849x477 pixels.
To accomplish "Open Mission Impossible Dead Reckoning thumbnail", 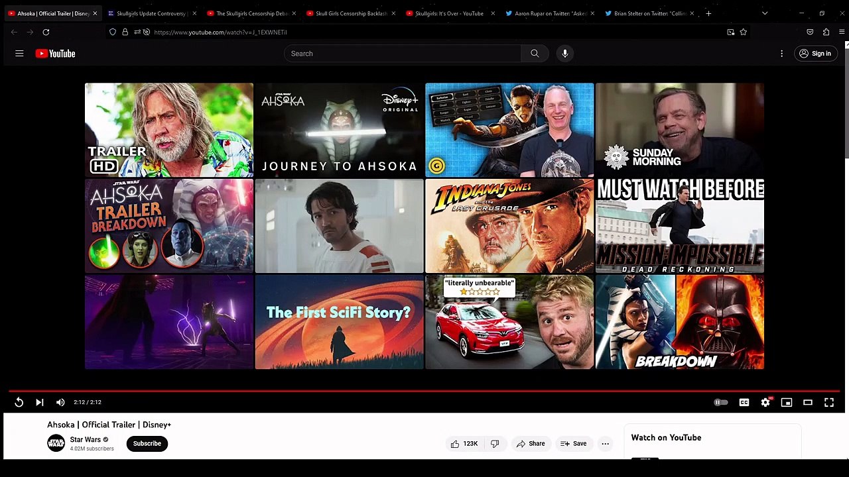I will pos(680,226).
